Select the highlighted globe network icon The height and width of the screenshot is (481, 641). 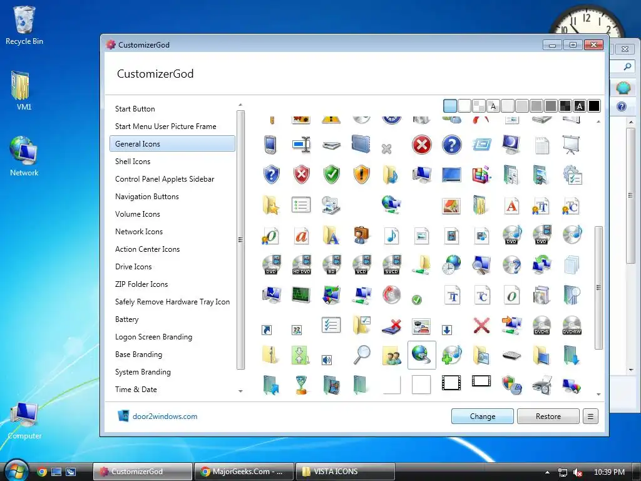(x=421, y=354)
